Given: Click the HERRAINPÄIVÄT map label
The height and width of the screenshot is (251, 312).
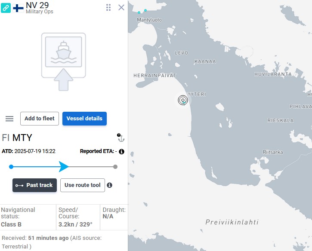Looking at the screenshot, I should (x=155, y=76).
